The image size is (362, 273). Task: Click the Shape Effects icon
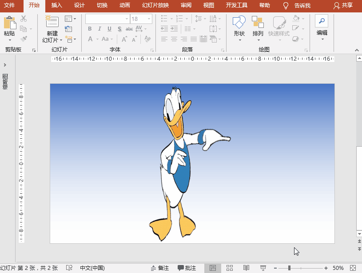296,39
